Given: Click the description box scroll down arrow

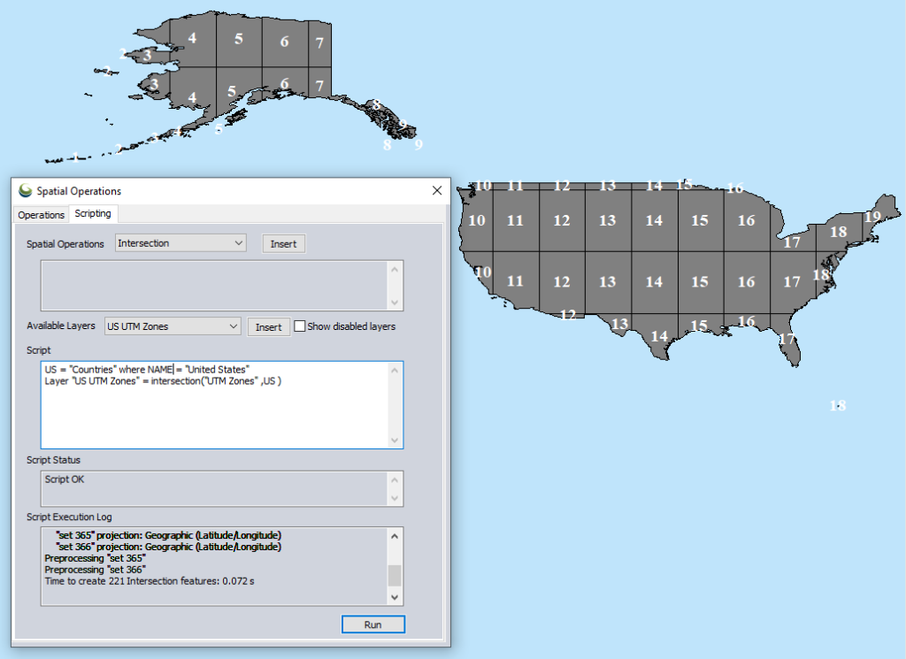Looking at the screenshot, I should point(395,302).
